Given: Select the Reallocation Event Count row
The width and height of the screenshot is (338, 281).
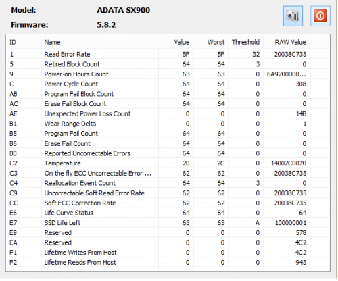Looking at the screenshot, I should 168,183.
